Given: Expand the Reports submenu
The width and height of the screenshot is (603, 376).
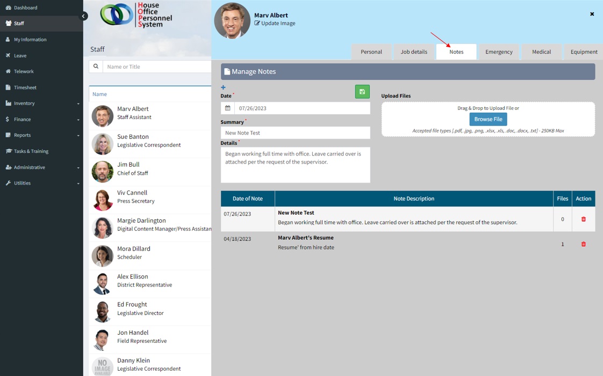Looking at the screenshot, I should click(41, 135).
